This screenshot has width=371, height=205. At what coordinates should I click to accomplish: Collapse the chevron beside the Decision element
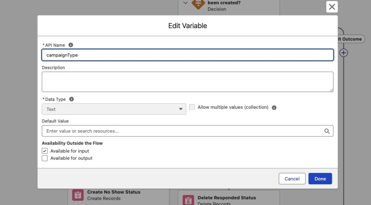pos(185,3)
